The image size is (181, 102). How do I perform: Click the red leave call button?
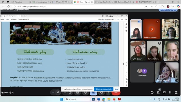[116, 92]
